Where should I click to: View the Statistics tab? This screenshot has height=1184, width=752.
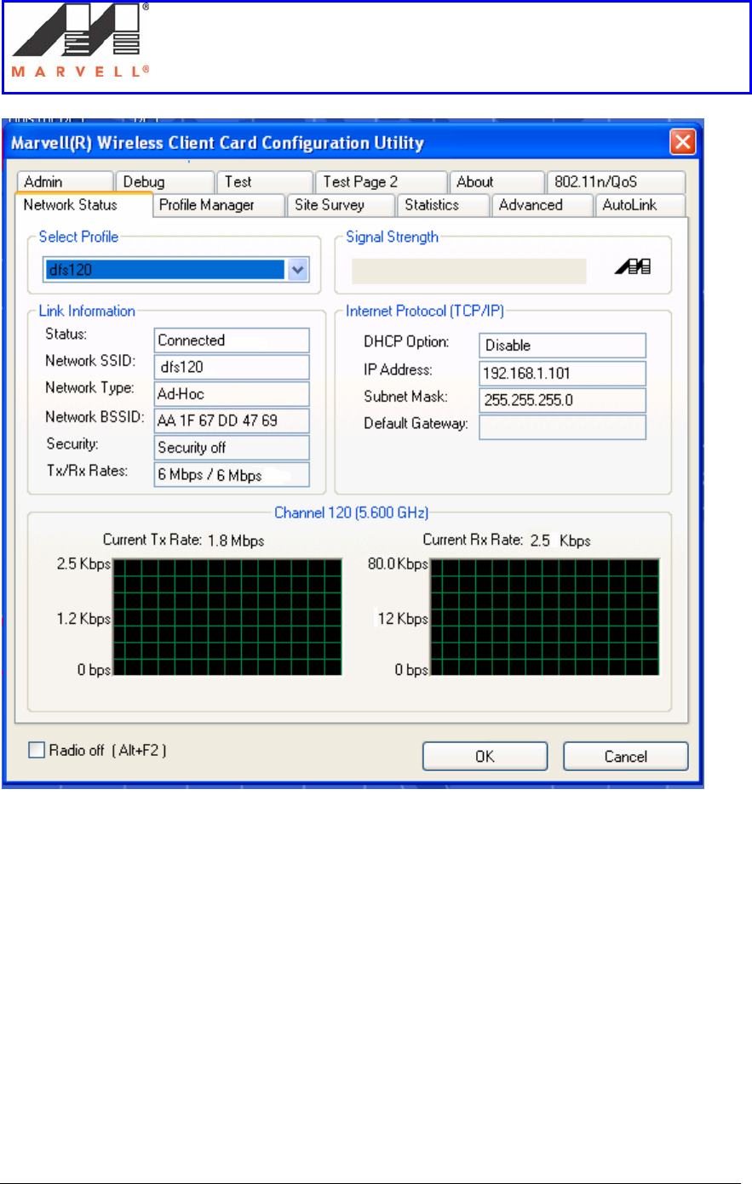pos(444,205)
